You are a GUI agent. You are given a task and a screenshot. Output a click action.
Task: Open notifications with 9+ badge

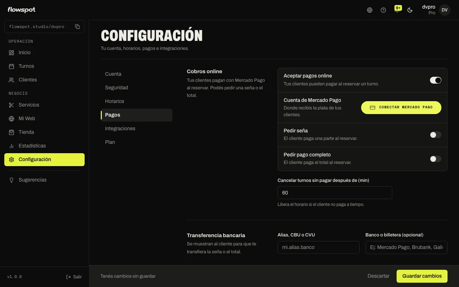397,9
